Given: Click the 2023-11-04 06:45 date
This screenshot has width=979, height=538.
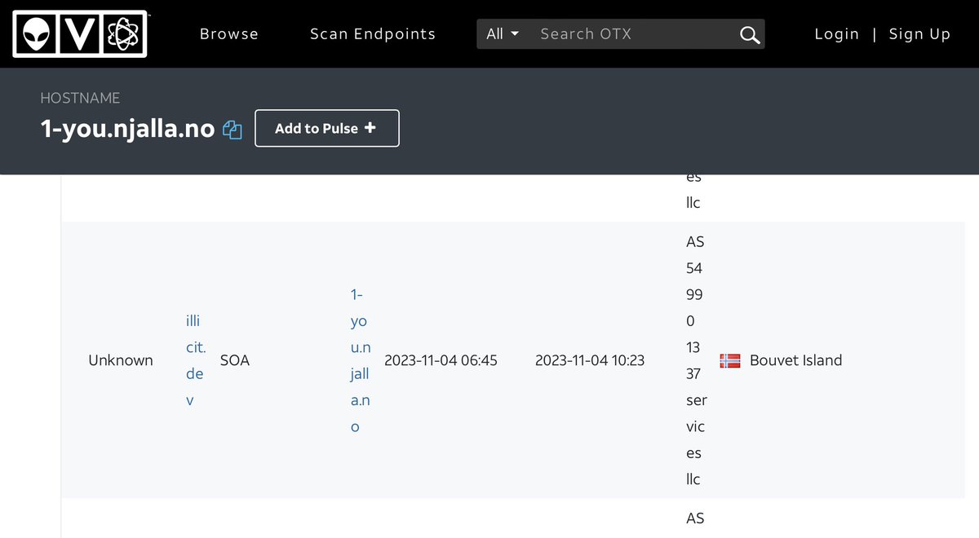Looking at the screenshot, I should (441, 360).
